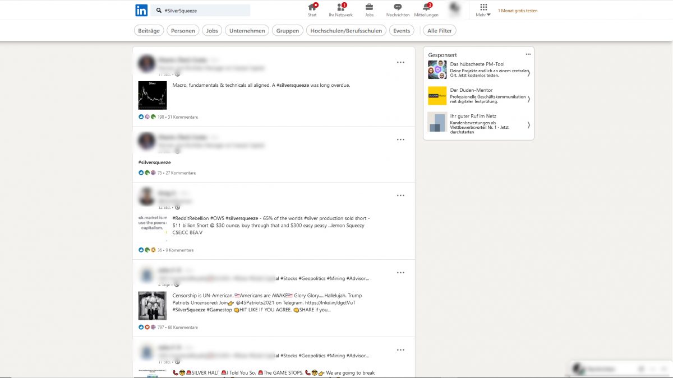673x378 pixels.
Task: Expand Das hübscheste PM-Tool ad chevron
Action: pyautogui.click(x=528, y=73)
